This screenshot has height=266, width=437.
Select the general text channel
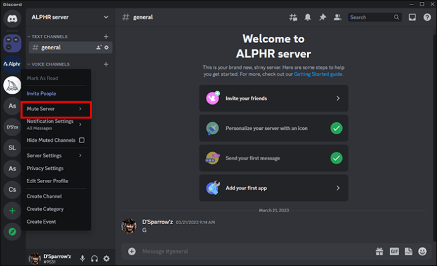[x=70, y=47]
